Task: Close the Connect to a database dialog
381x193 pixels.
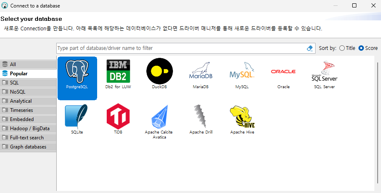Action: coord(373,5)
